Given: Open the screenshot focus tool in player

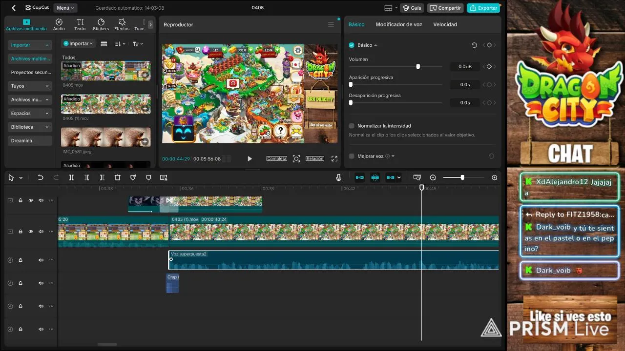Looking at the screenshot, I should (296, 158).
